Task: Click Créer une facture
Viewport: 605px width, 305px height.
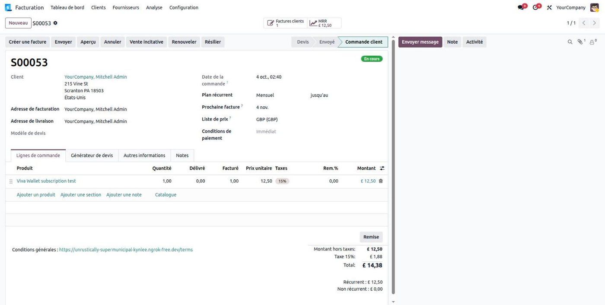Action: click(28, 42)
